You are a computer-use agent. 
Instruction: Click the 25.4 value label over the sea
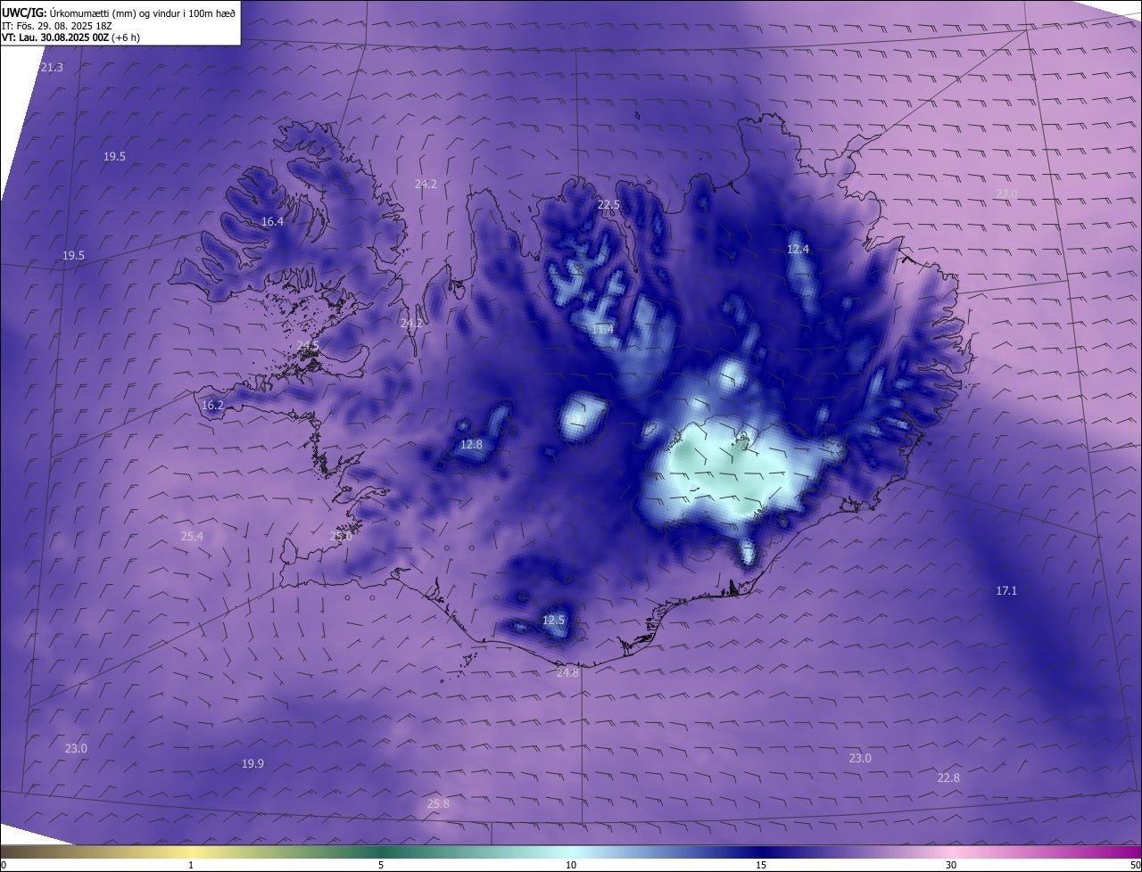(x=192, y=537)
